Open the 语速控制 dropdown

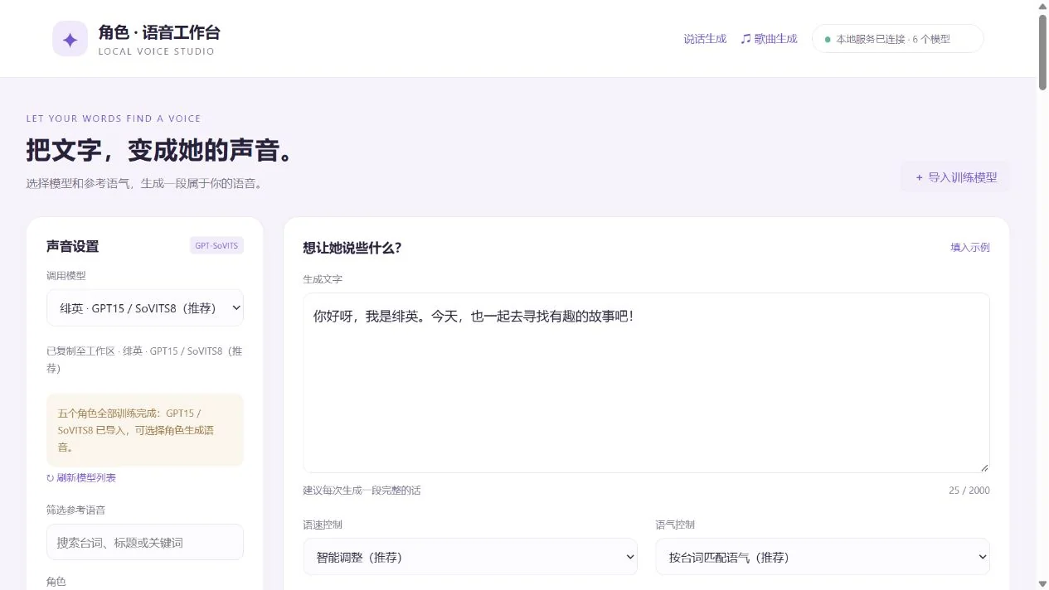[x=470, y=557]
